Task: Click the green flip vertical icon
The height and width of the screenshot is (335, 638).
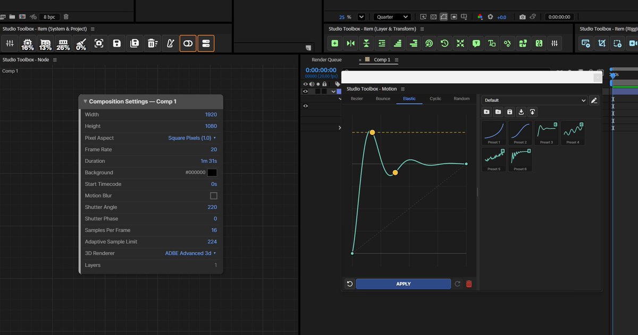Action: click(x=366, y=44)
